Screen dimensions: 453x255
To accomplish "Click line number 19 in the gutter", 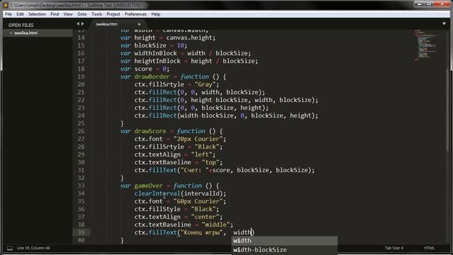I will click(81, 76).
